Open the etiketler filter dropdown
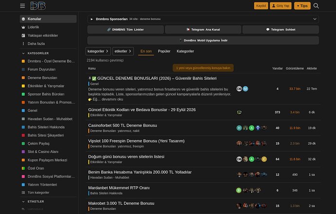 pyautogui.click(x=123, y=51)
